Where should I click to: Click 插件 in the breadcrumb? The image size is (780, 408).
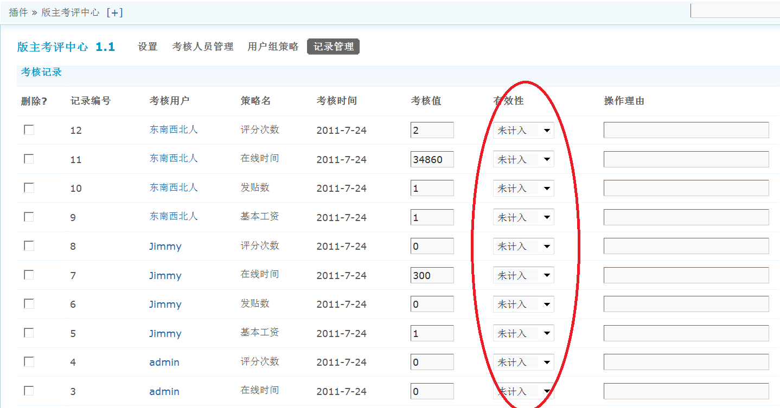click(18, 12)
